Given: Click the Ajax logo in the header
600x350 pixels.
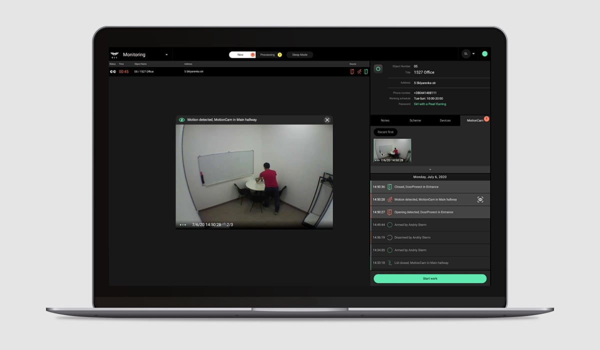Looking at the screenshot, I should [114, 54].
